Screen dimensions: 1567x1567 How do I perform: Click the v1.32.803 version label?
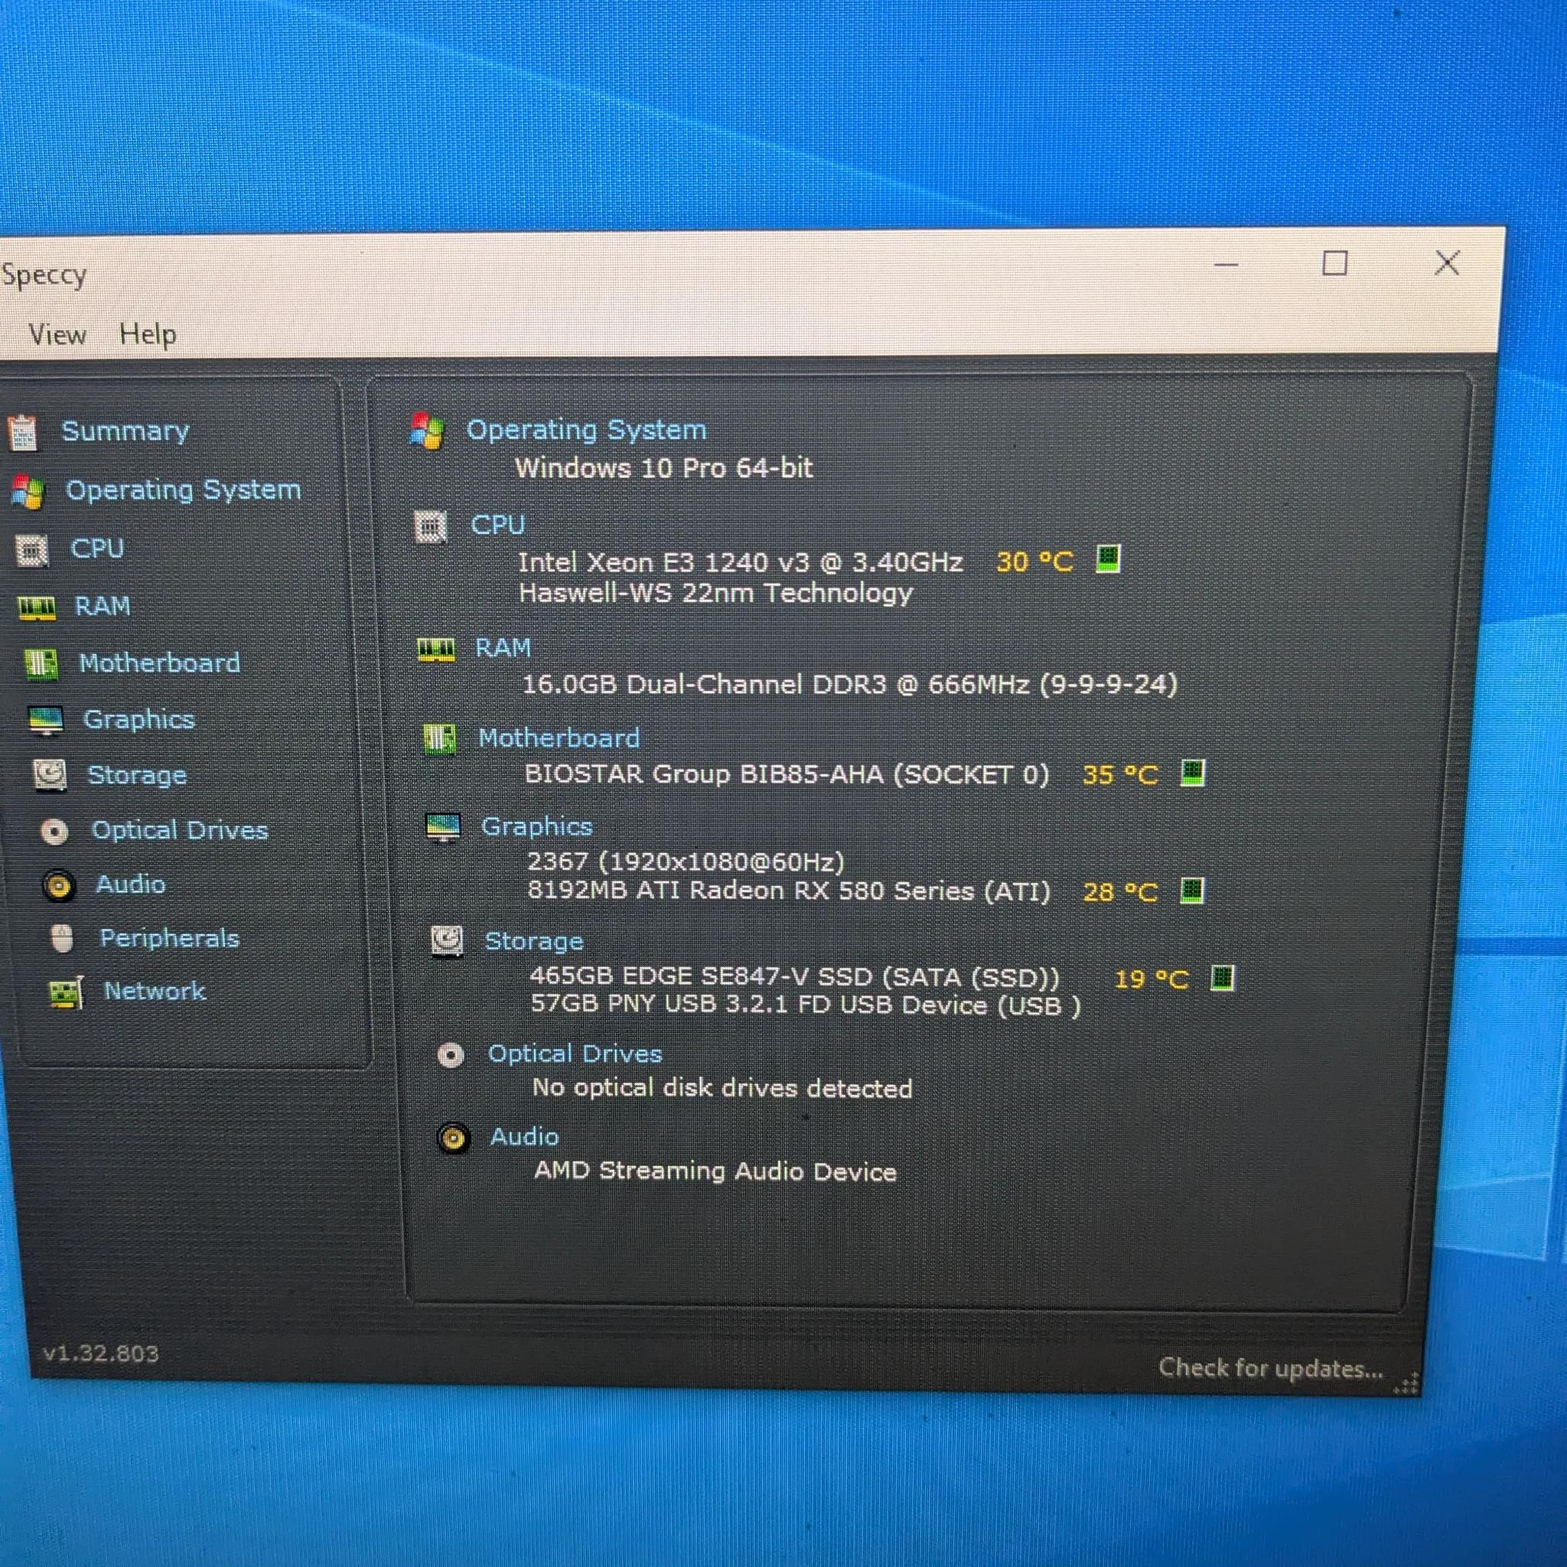point(100,1354)
